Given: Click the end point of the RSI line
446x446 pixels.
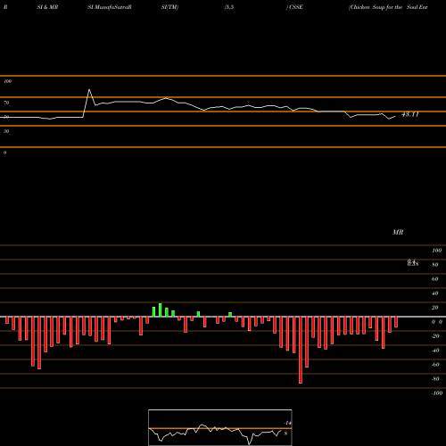Looking at the screenshot, I should coord(395,117).
